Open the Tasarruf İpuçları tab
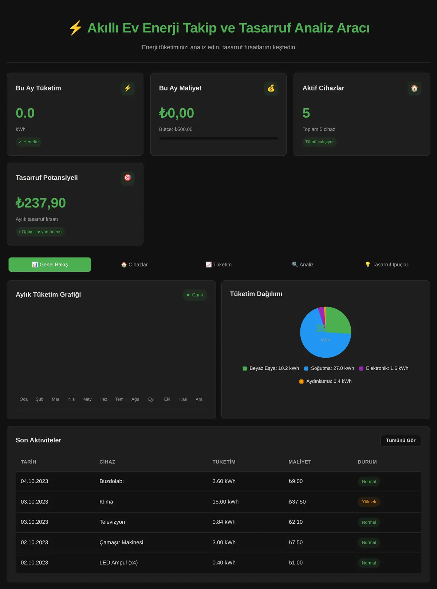Viewport: 437px width, 589px height. (x=387, y=264)
